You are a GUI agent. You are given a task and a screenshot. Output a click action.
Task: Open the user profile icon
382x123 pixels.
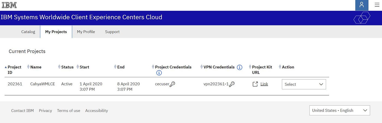362,5
